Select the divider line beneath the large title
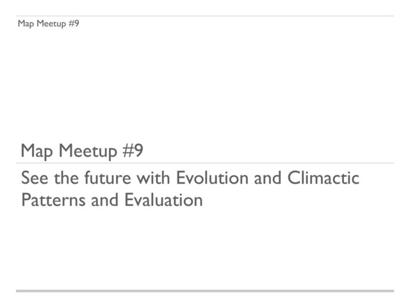 pyautogui.click(x=205, y=163)
